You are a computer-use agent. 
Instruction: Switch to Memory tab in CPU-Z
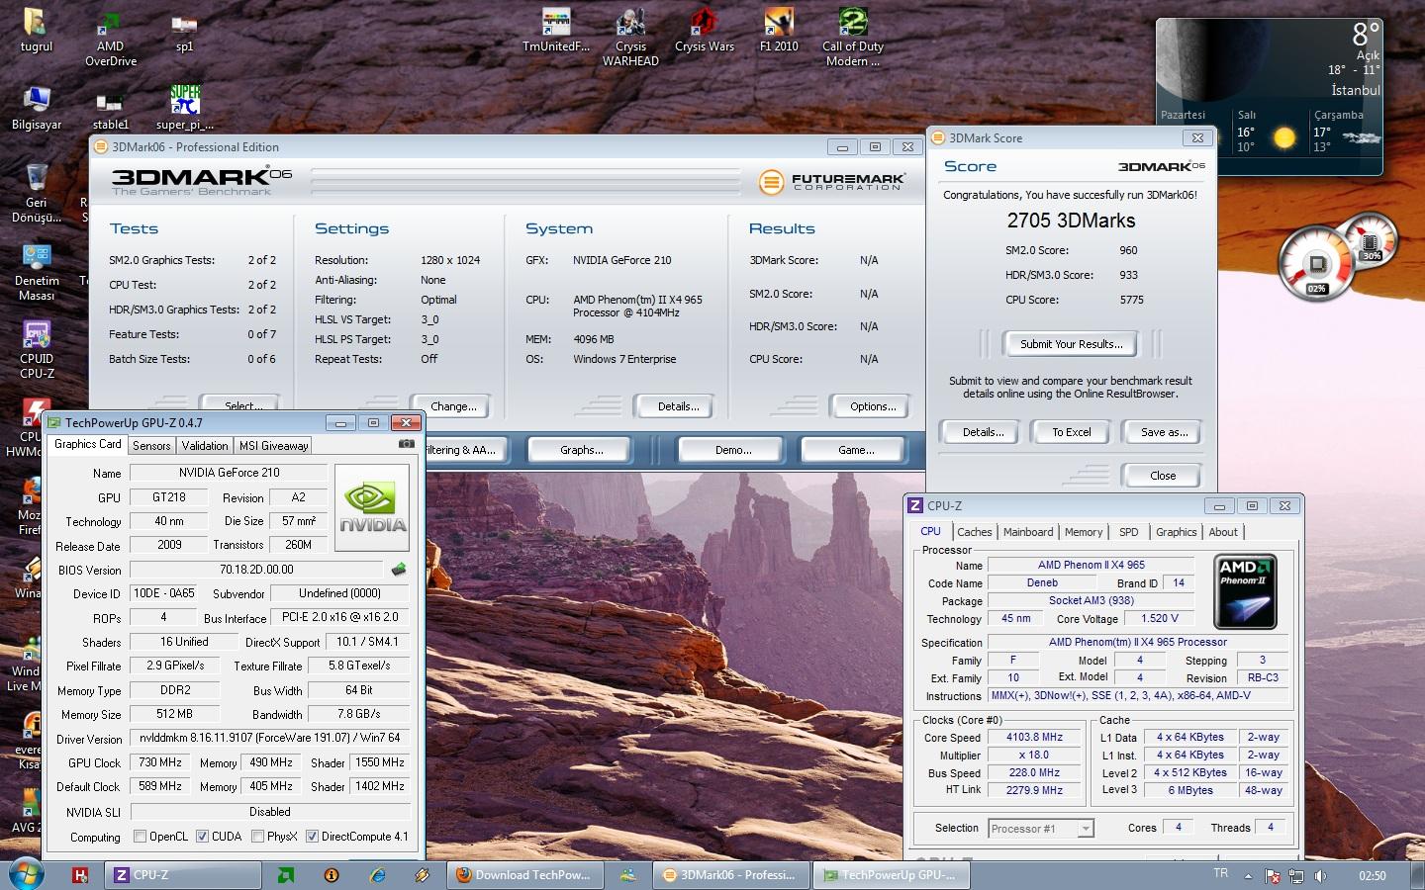[x=1084, y=532]
